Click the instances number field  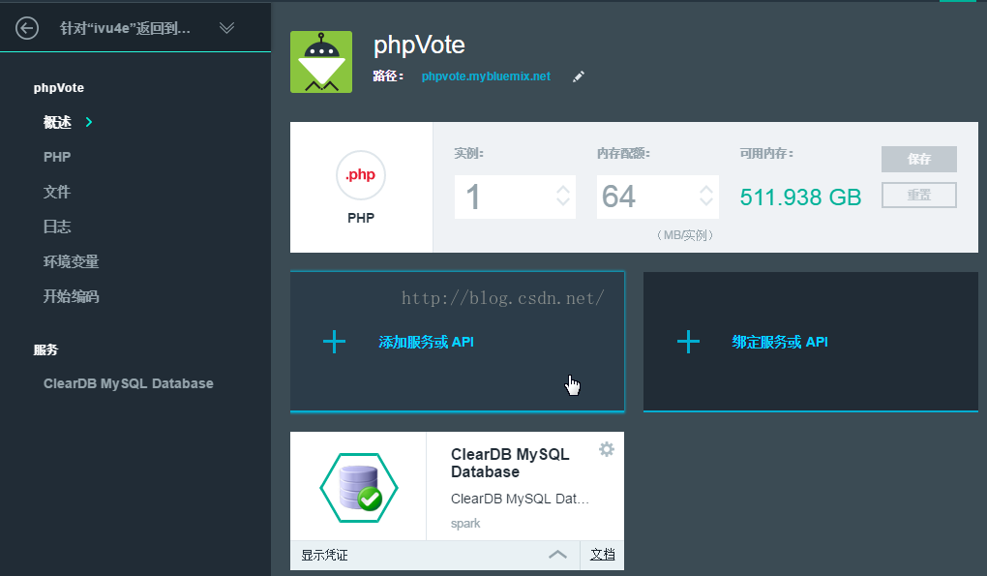[515, 197]
